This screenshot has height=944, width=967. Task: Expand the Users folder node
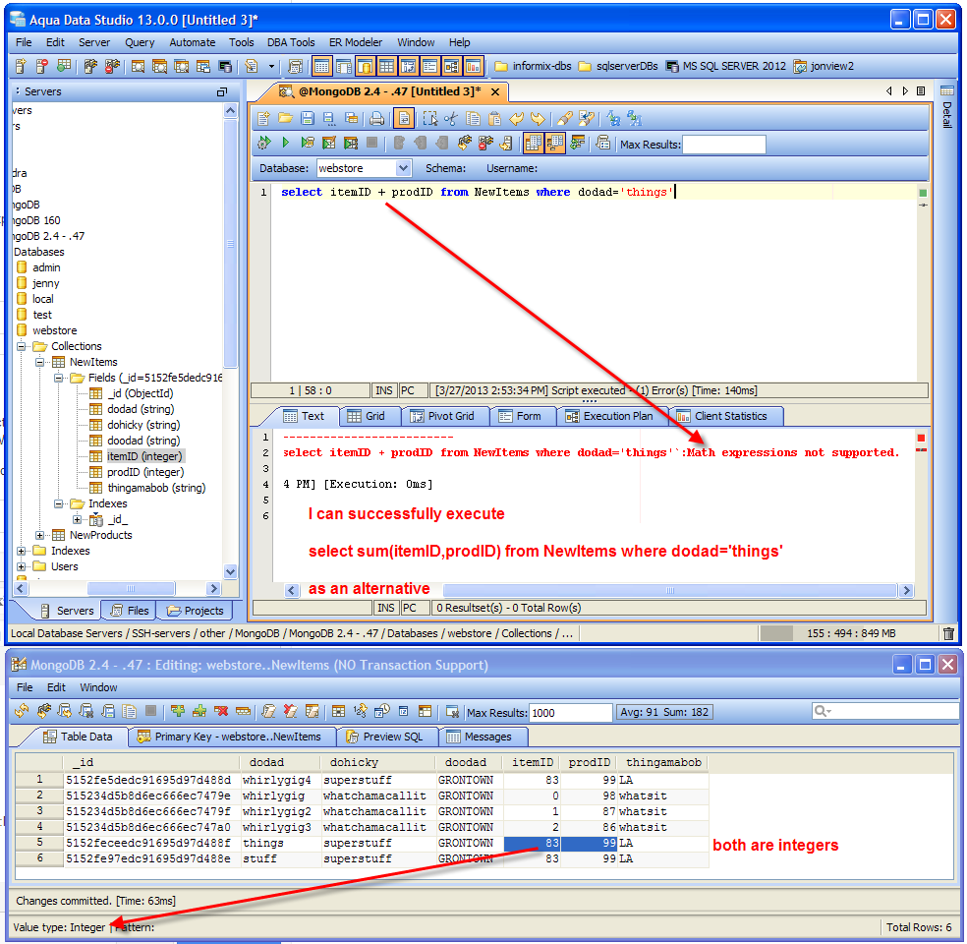(22, 566)
